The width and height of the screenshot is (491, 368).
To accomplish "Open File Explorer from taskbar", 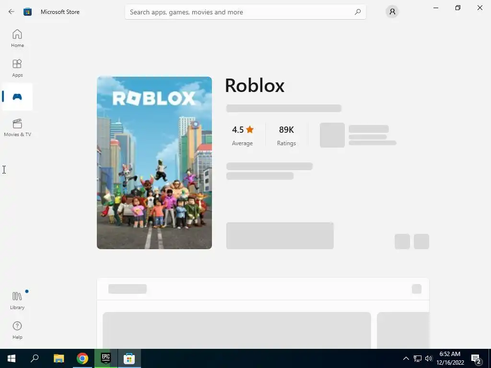I will click(x=58, y=358).
